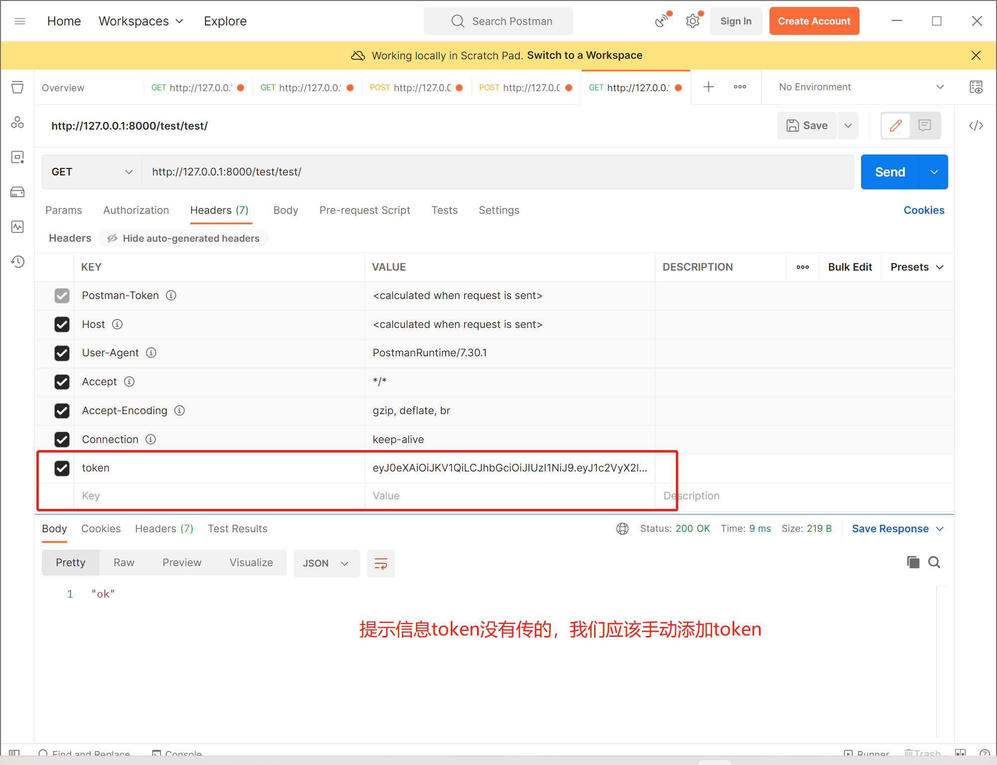Screen dimensions: 997x765
Task: Show info for Postman-Token header
Action: tap(171, 296)
